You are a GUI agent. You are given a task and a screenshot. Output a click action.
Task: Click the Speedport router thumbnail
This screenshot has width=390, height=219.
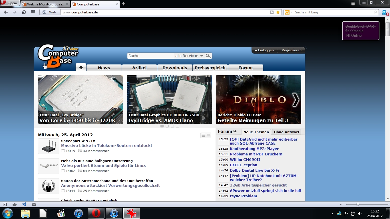click(49, 146)
